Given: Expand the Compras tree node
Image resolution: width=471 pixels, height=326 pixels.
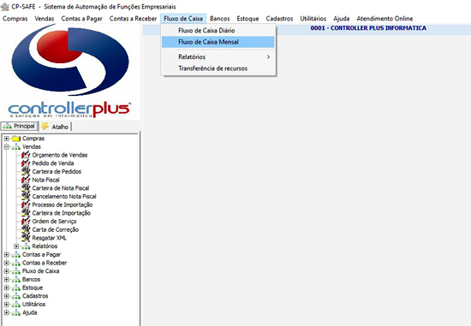Looking at the screenshot, I should (x=6, y=139).
